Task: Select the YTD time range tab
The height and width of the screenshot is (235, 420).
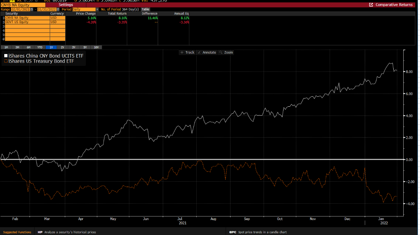Action: [40, 47]
